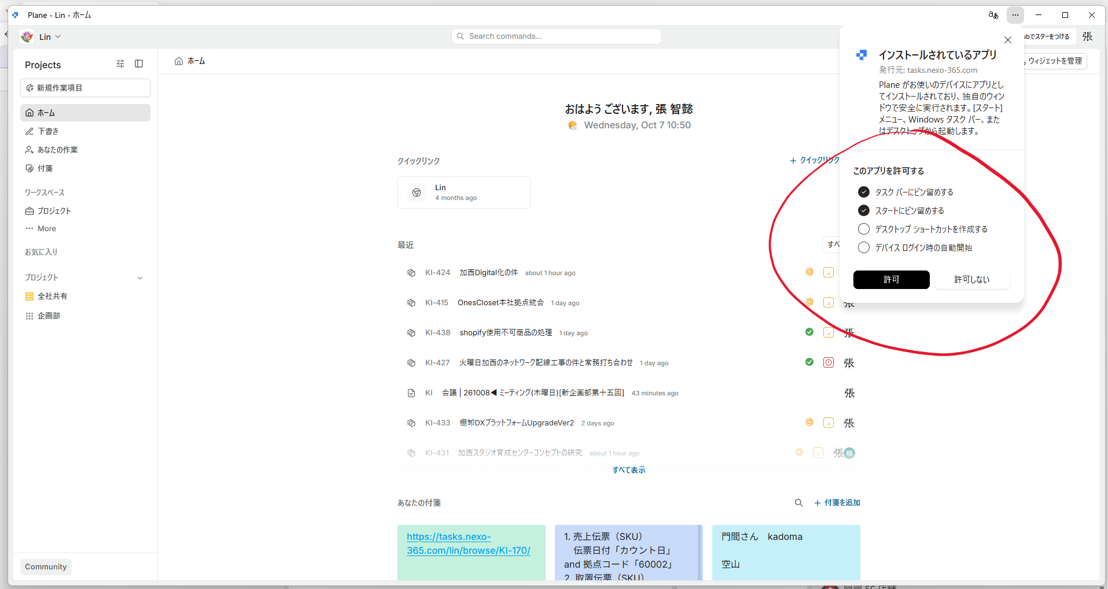Open プロジェクト under workspace
The width and height of the screenshot is (1108, 589).
[85, 211]
